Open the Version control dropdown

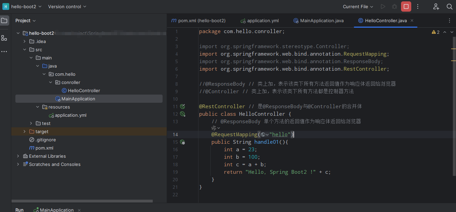coord(67,6)
